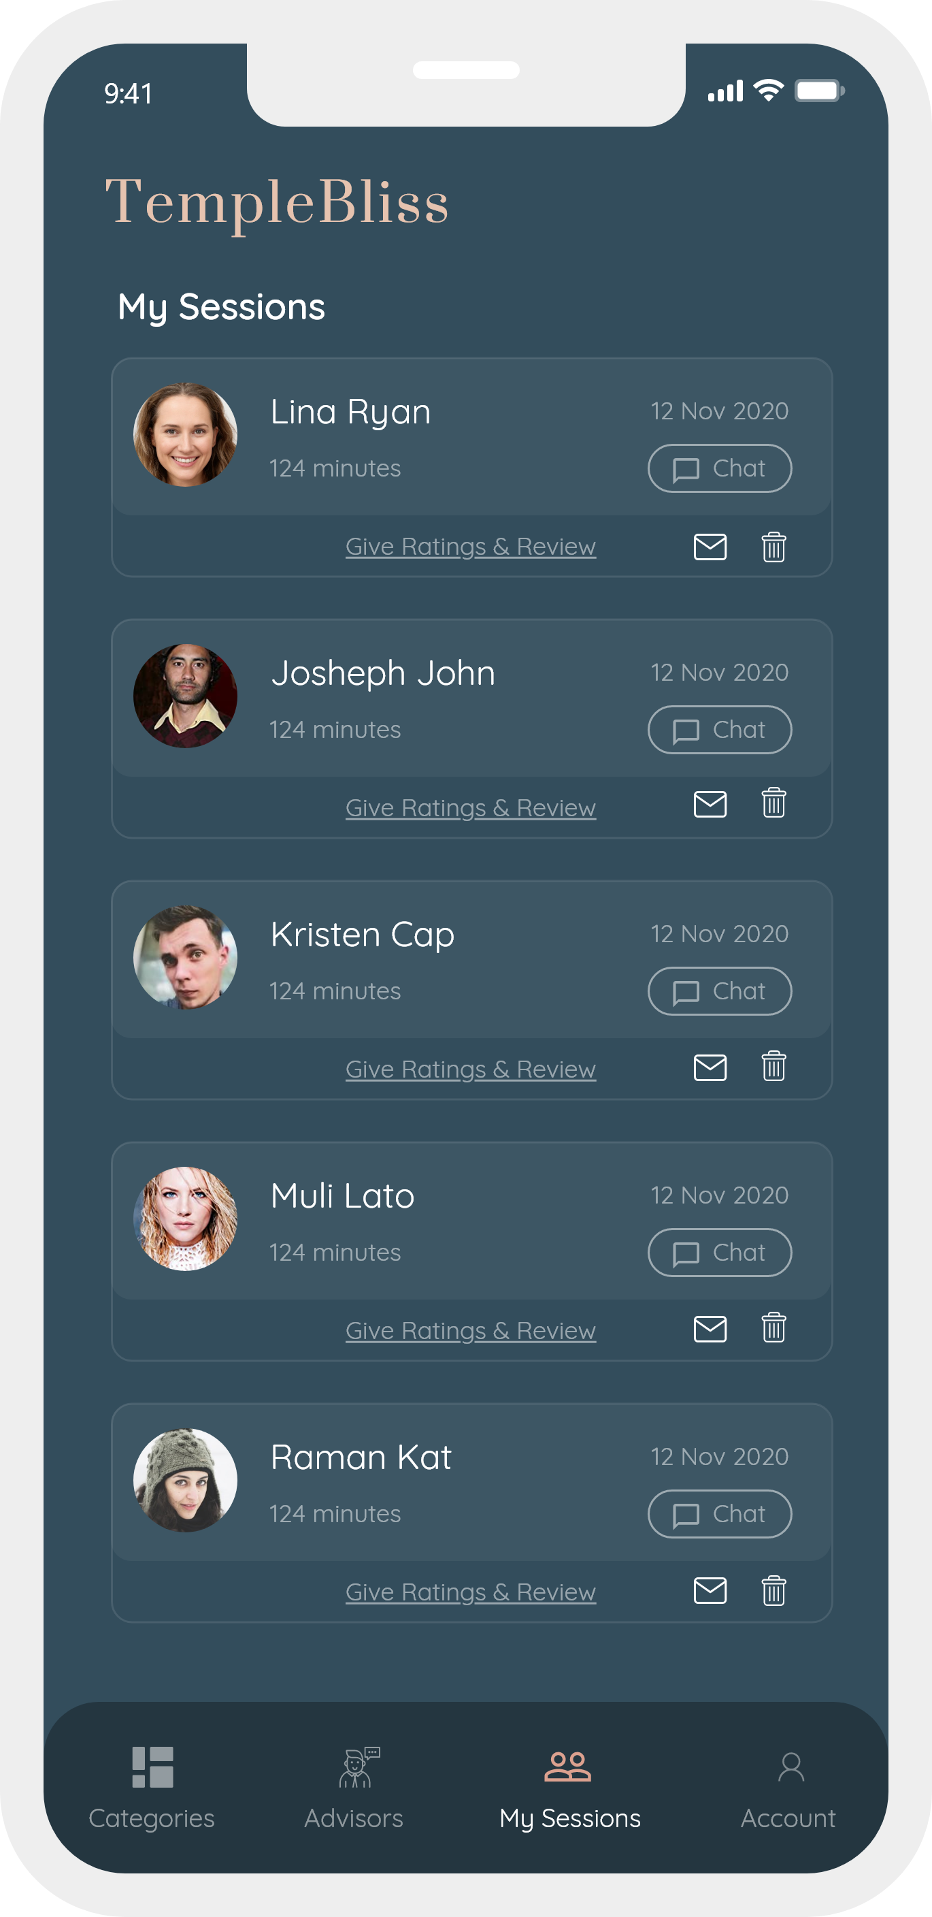Click the envelope icon for Muli Lato
This screenshot has height=1917, width=932.
coord(710,1328)
